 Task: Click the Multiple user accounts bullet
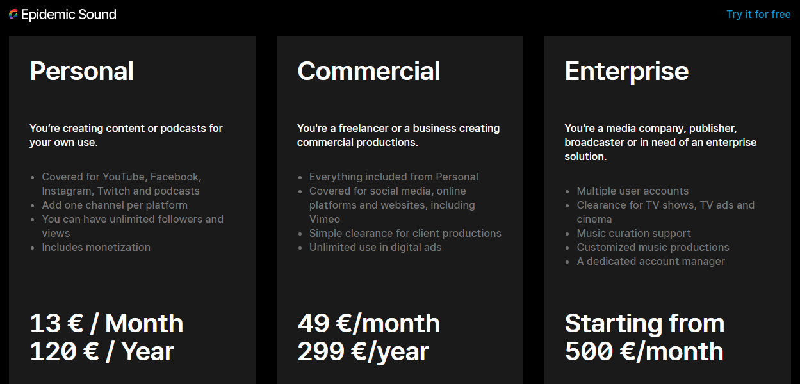point(633,191)
